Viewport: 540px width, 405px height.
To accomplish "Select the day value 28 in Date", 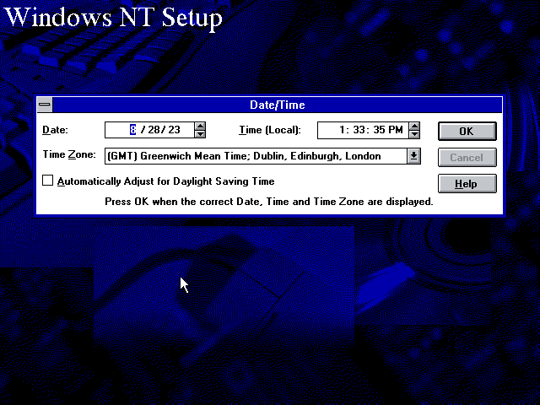I will coord(154,129).
